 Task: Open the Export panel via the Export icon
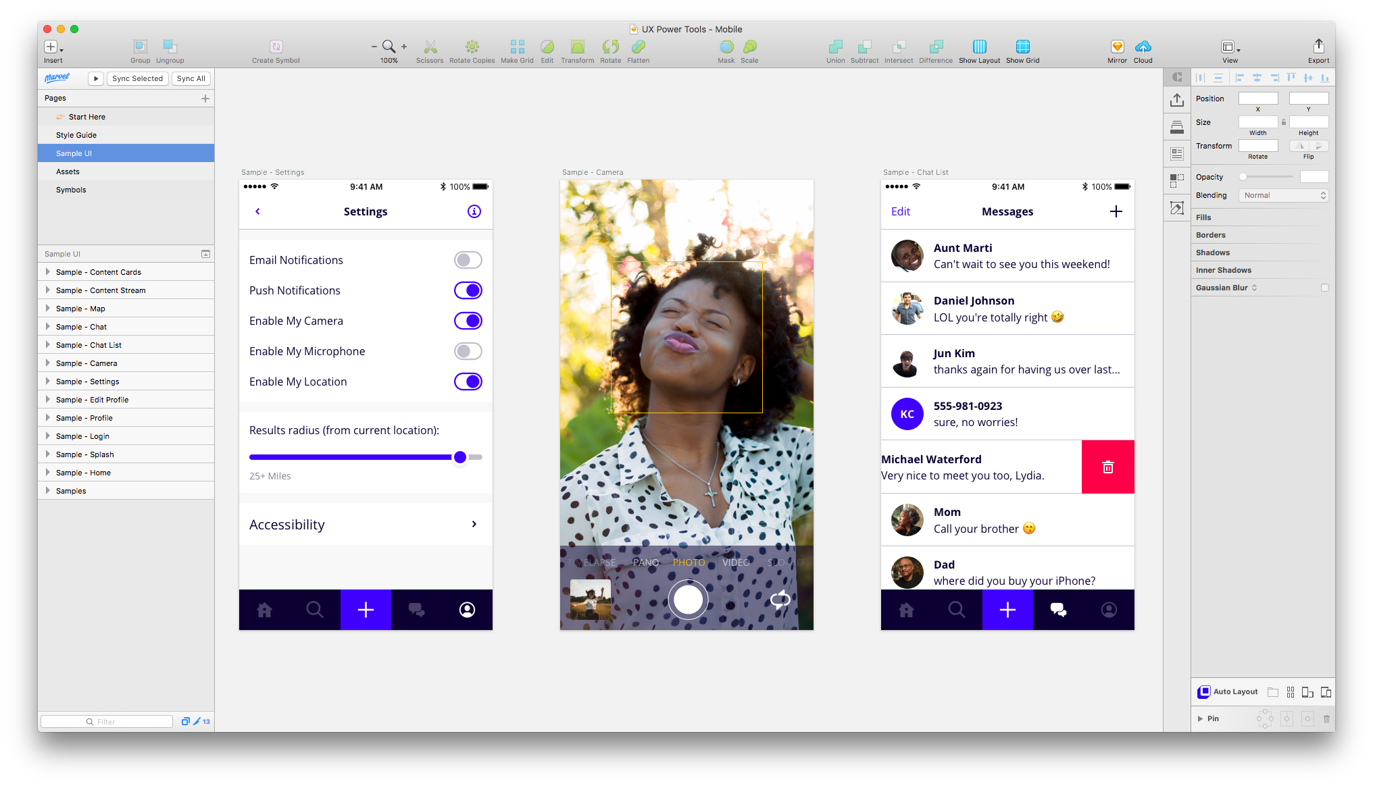[1318, 47]
